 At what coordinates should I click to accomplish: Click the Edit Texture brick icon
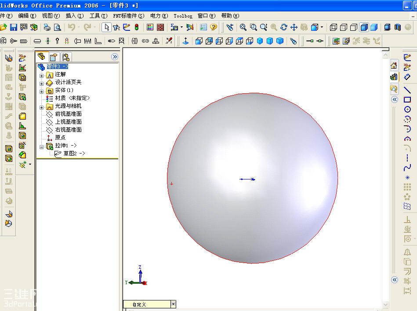(160, 27)
